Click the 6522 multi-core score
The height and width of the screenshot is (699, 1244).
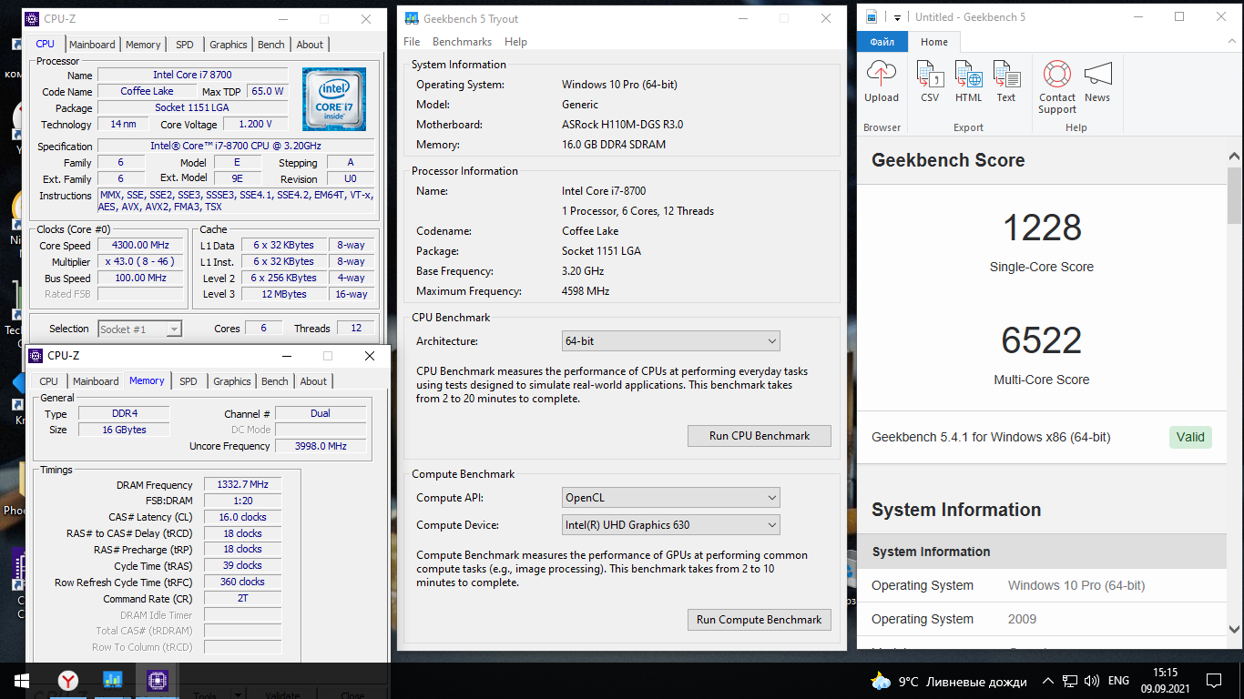1042,340
